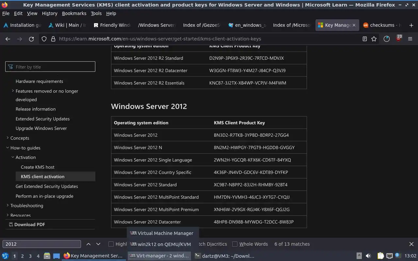Image resolution: width=418 pixels, height=261 pixels.
Task: Open Release information sidebar link
Action: click(36, 109)
